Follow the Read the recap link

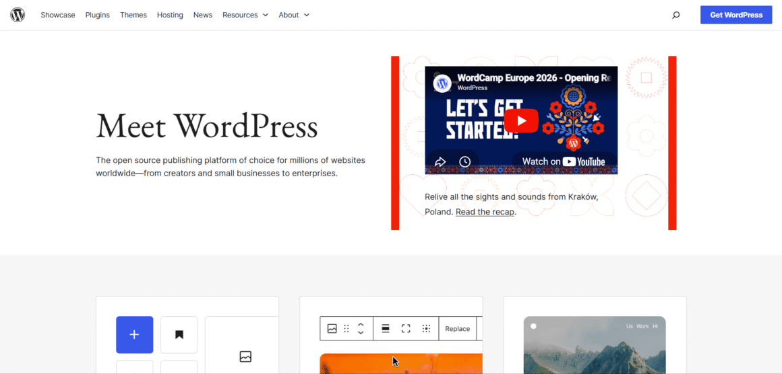[x=485, y=212]
